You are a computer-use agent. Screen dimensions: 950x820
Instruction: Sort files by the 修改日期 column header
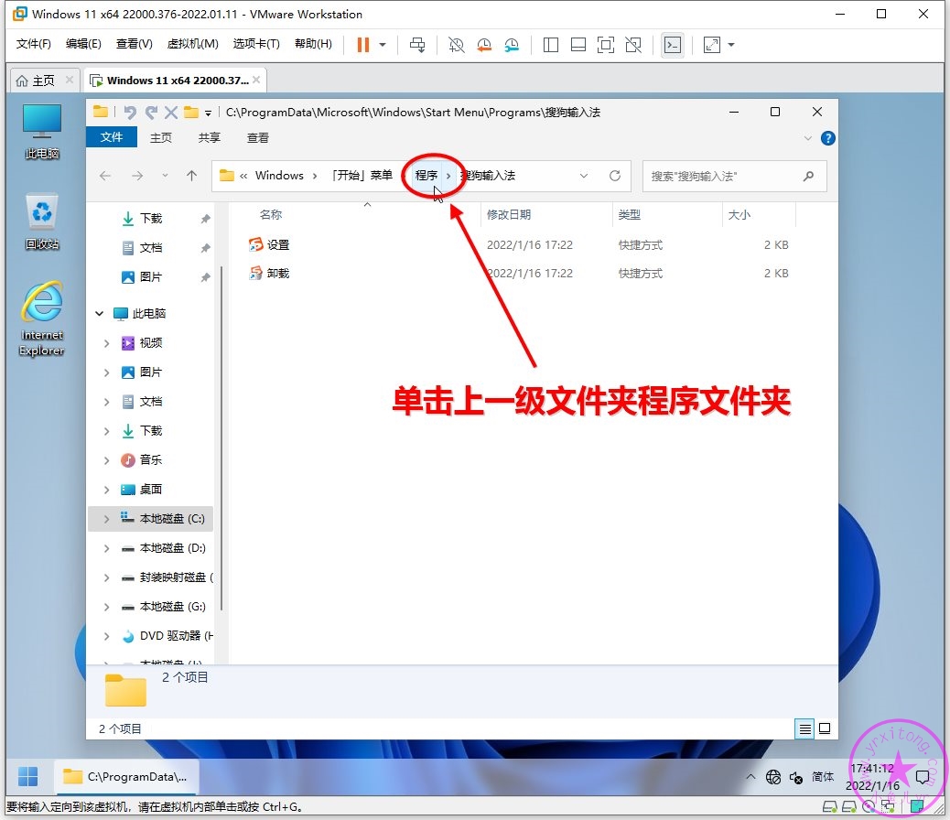[509, 214]
